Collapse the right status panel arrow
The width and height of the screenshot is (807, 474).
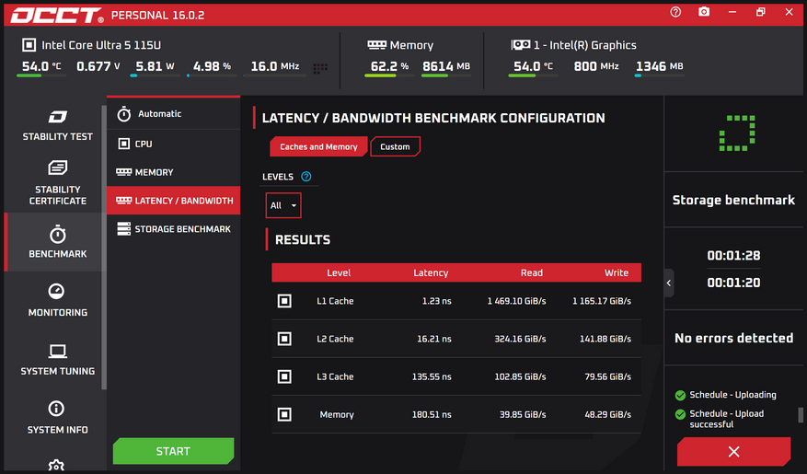669,283
